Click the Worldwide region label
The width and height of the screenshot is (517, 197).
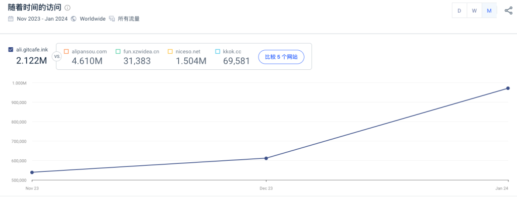[93, 19]
